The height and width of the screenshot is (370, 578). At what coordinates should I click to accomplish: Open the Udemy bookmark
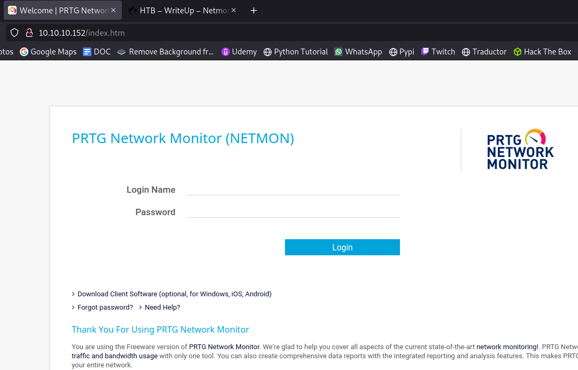click(x=239, y=52)
